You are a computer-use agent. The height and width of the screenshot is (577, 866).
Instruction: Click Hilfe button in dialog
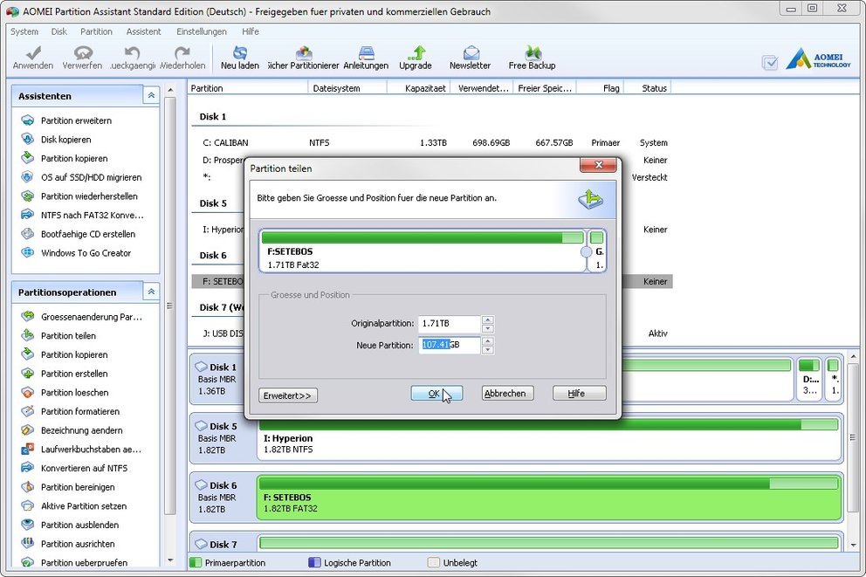tap(580, 393)
